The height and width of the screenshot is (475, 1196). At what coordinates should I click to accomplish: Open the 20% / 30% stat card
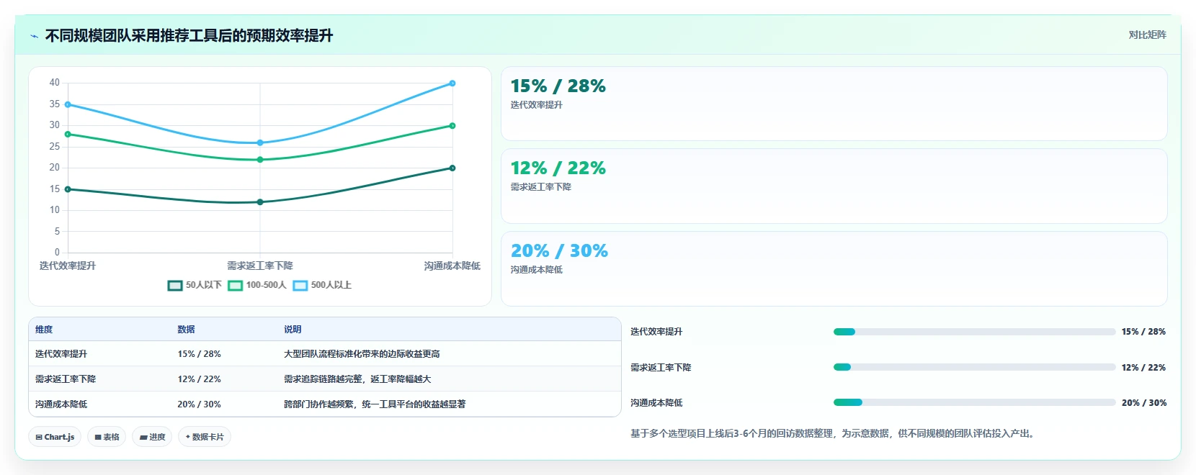pyautogui.click(x=834, y=268)
